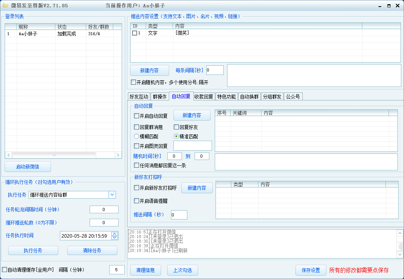Check the box for content row 1
This screenshot has width=404, height=279.
[x=134, y=33]
